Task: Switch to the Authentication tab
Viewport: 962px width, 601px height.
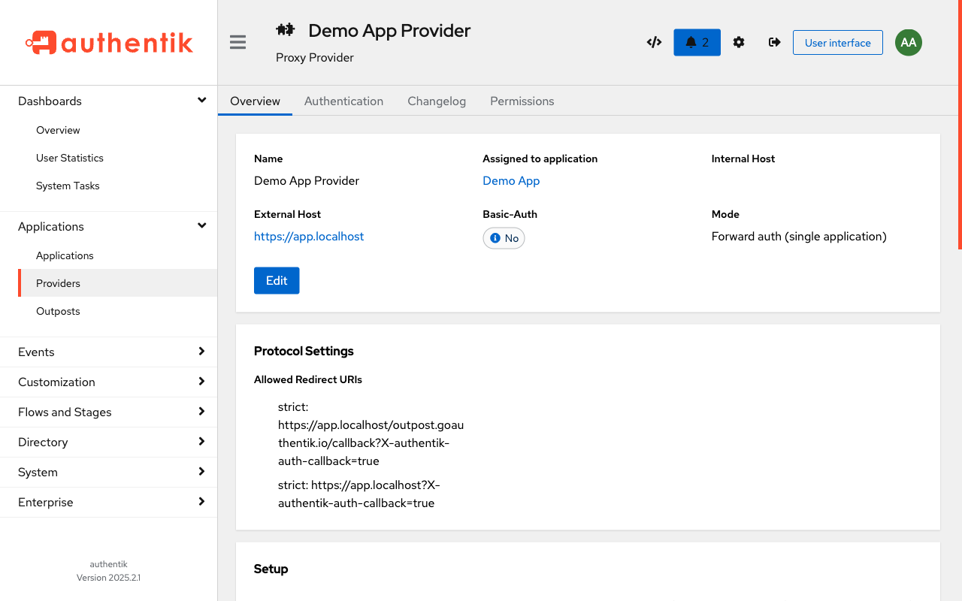Action: point(343,101)
